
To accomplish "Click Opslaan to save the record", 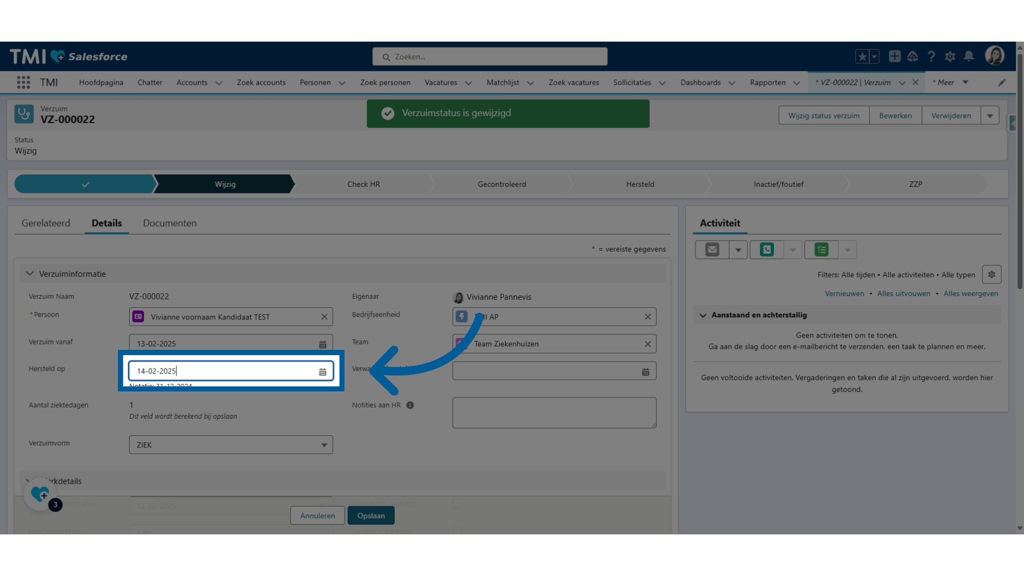I will (371, 516).
